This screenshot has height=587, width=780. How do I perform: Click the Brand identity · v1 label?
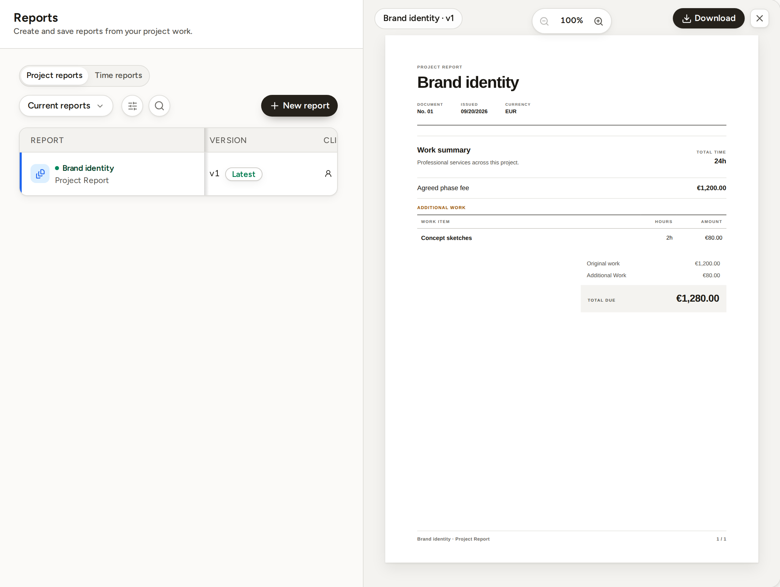point(418,18)
